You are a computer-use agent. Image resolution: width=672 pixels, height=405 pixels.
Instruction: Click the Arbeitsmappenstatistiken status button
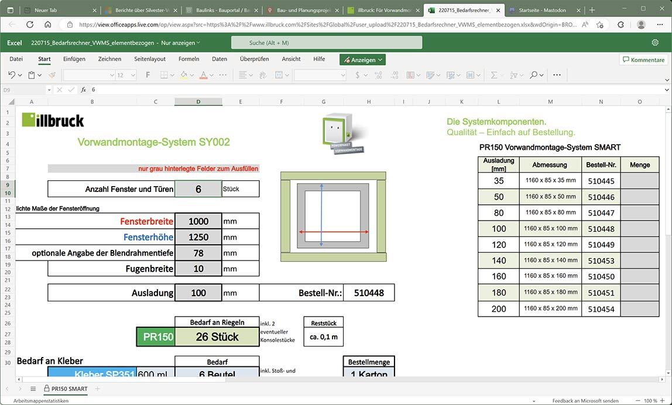(41, 401)
